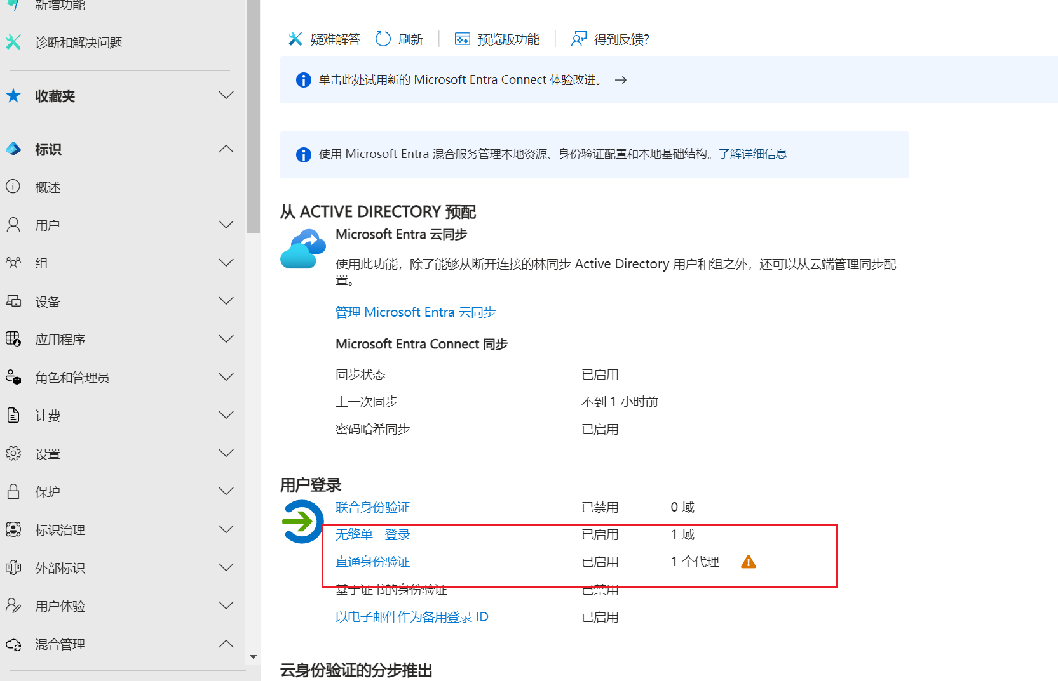Select 标识治理 in the left navigation
The width and height of the screenshot is (1058, 681).
tap(60, 530)
